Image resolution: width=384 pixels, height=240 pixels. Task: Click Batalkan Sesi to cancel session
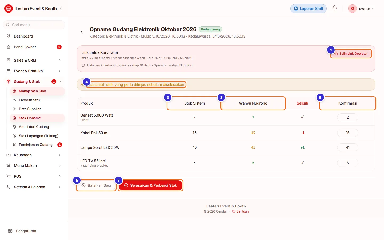point(96,185)
